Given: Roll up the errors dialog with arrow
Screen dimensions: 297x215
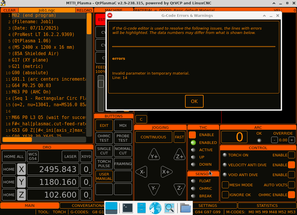Looking at the screenshot, I should 264,16.
